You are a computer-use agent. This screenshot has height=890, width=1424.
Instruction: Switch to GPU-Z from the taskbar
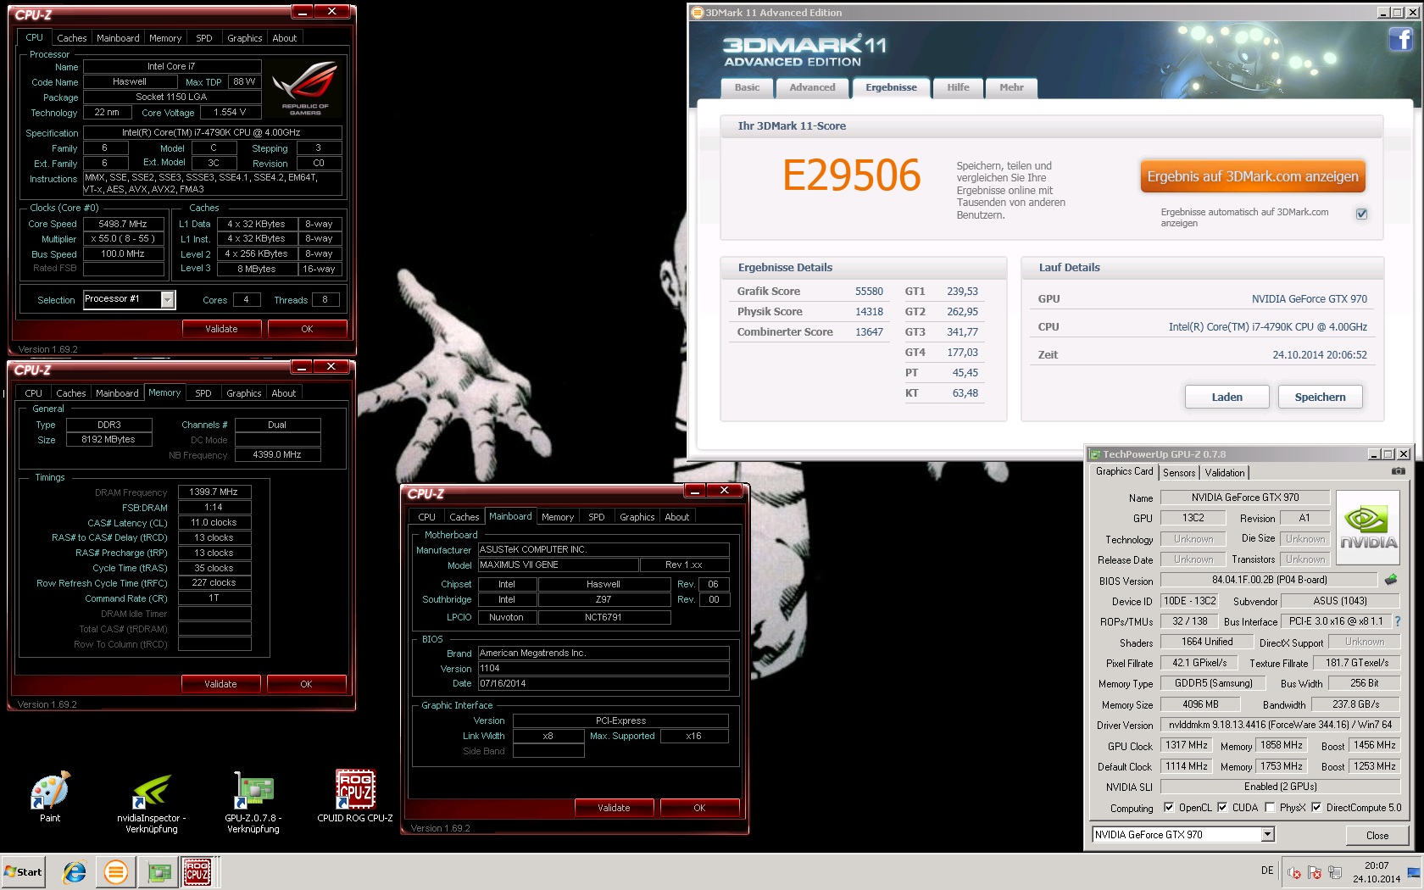click(159, 871)
